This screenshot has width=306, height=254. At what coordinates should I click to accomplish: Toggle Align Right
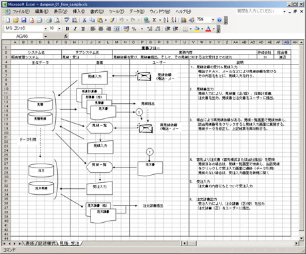pyautogui.click(x=108, y=29)
